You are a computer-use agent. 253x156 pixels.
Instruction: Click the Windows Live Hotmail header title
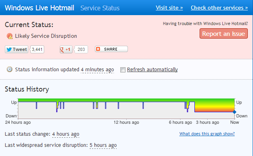pyautogui.click(x=39, y=8)
